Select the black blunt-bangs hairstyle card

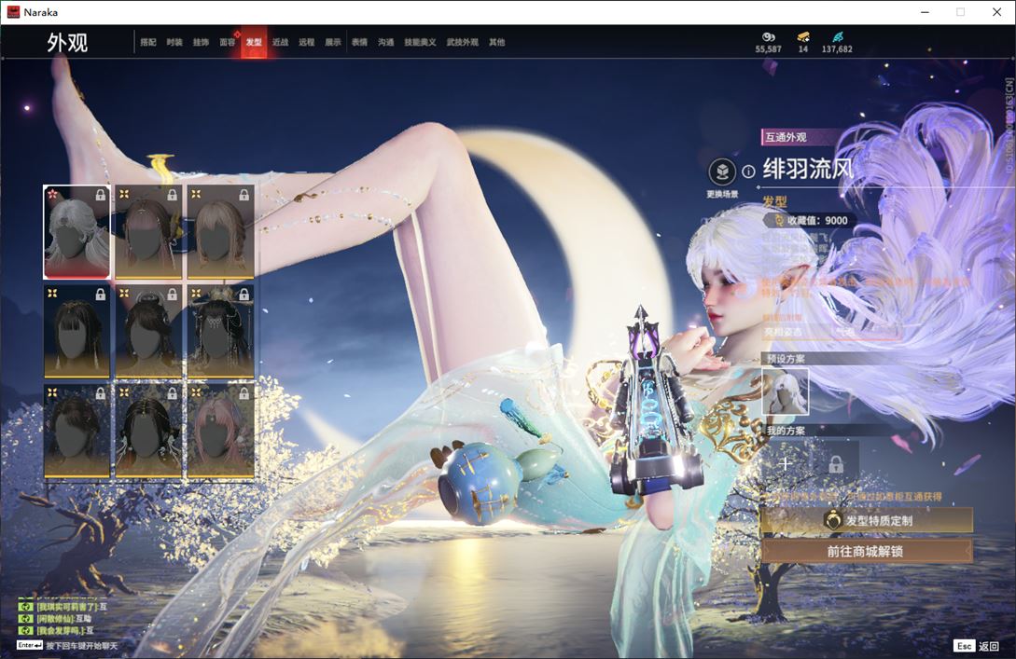(77, 332)
